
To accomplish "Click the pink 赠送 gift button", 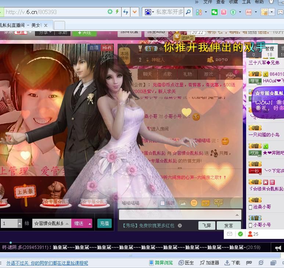I will pos(79,223).
